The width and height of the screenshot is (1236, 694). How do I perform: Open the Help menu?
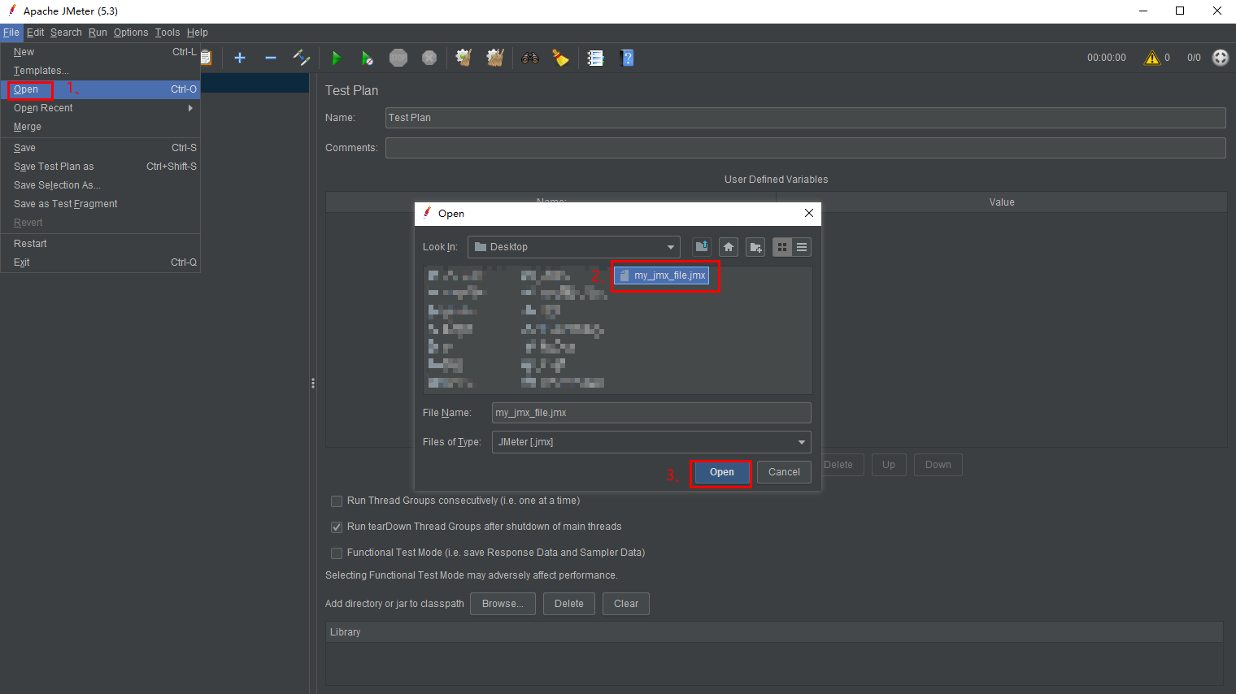click(198, 33)
